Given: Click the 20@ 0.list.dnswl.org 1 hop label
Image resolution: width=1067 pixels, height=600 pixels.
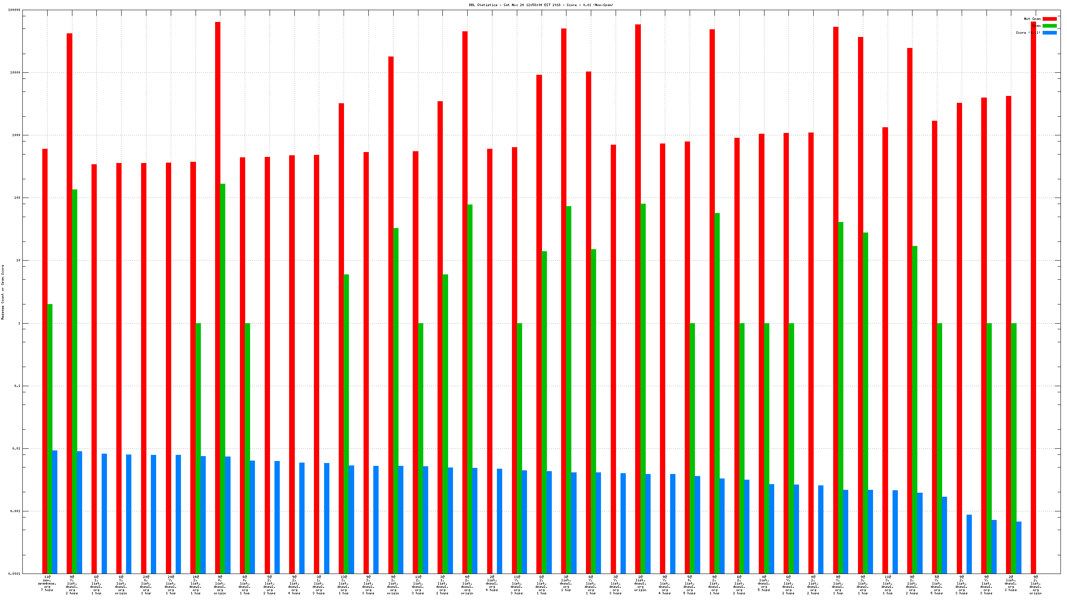Looking at the screenshot, I should [146, 585].
